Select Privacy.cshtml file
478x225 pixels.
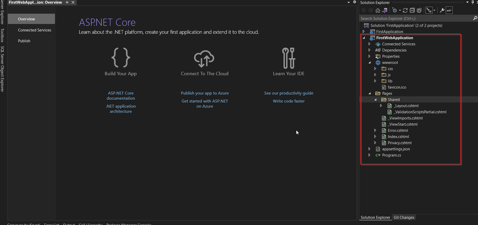click(399, 143)
